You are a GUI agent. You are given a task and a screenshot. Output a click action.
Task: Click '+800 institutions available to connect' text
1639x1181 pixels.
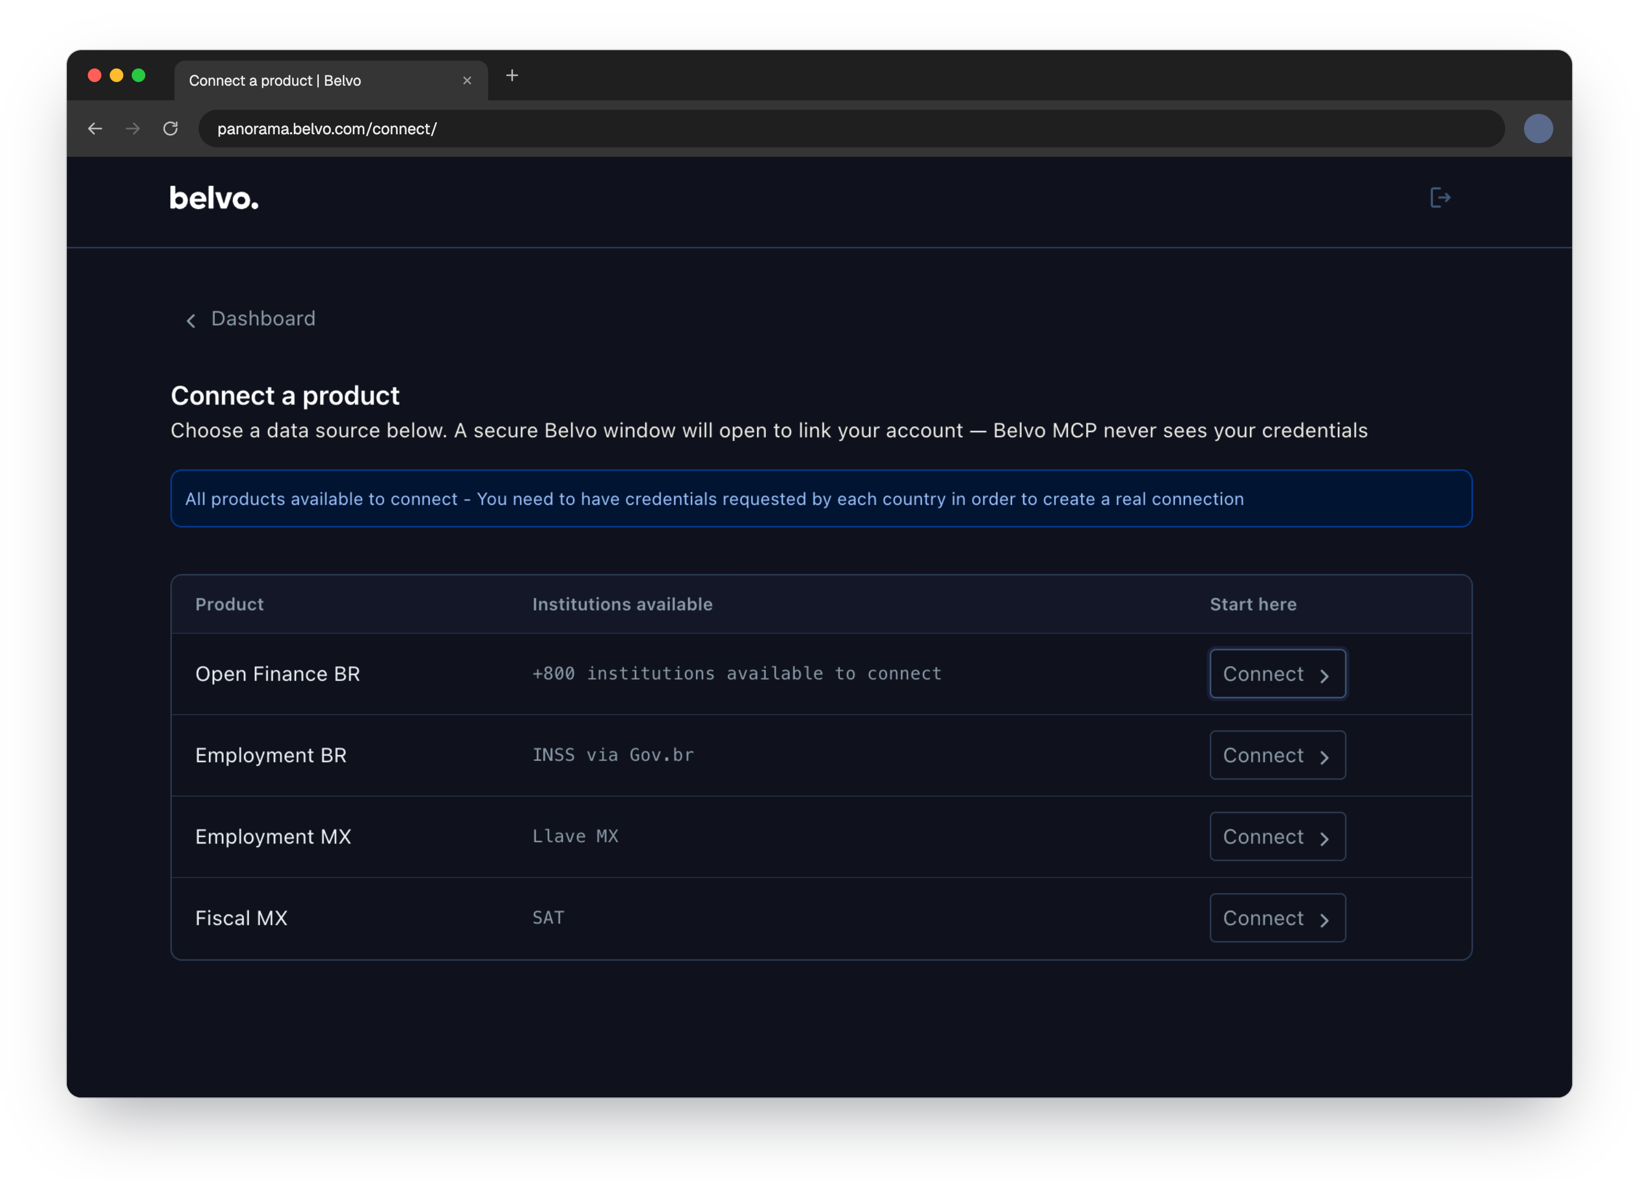[x=737, y=674]
